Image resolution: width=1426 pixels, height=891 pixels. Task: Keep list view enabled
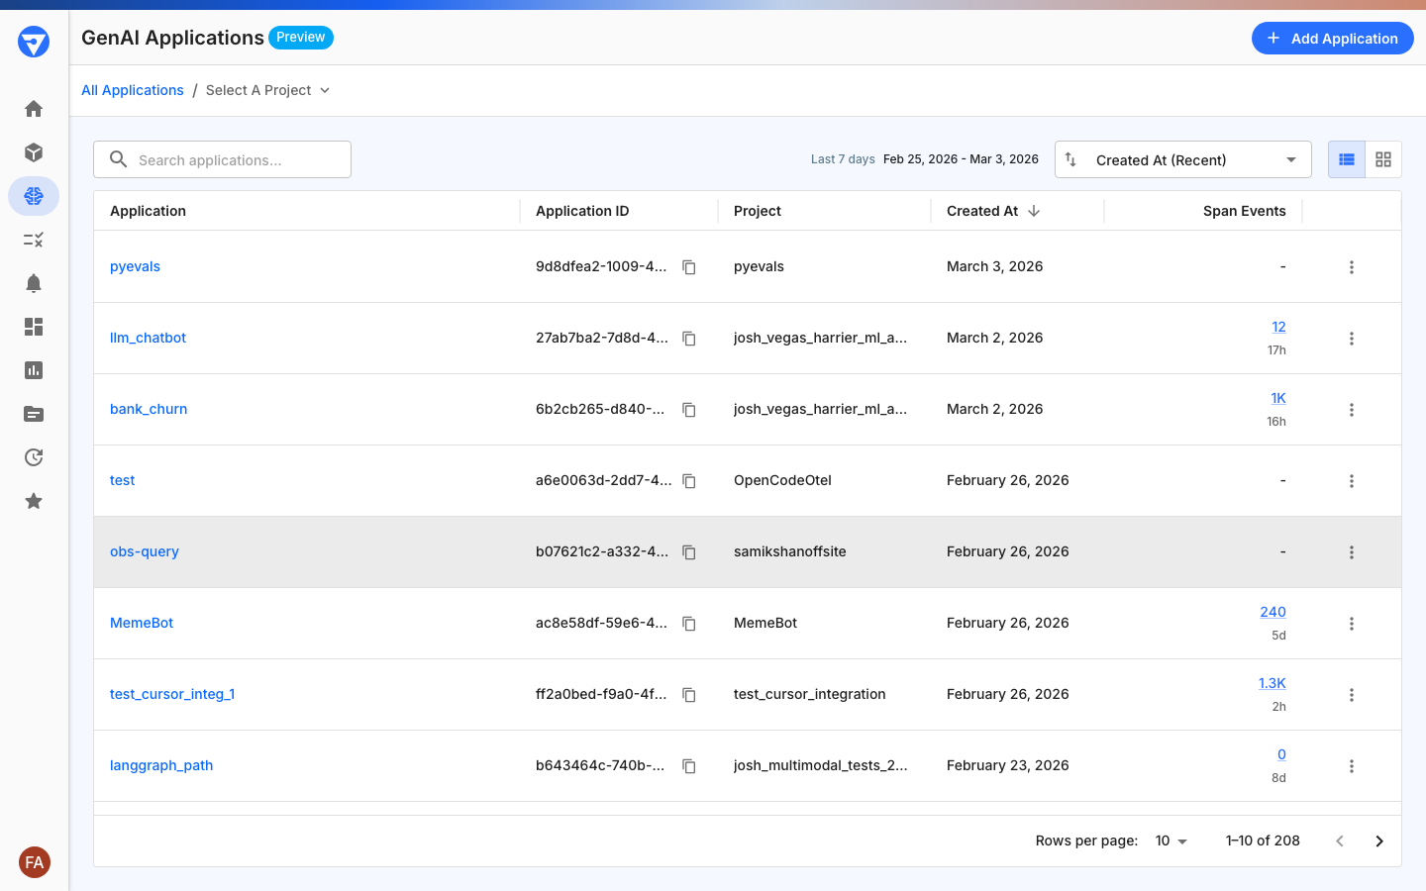pos(1345,159)
